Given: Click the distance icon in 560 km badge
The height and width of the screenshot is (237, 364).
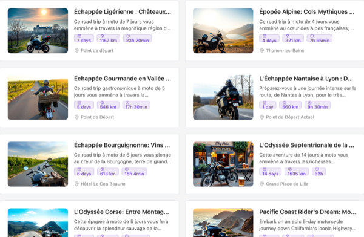Looking at the screenshot, I should (285, 103).
